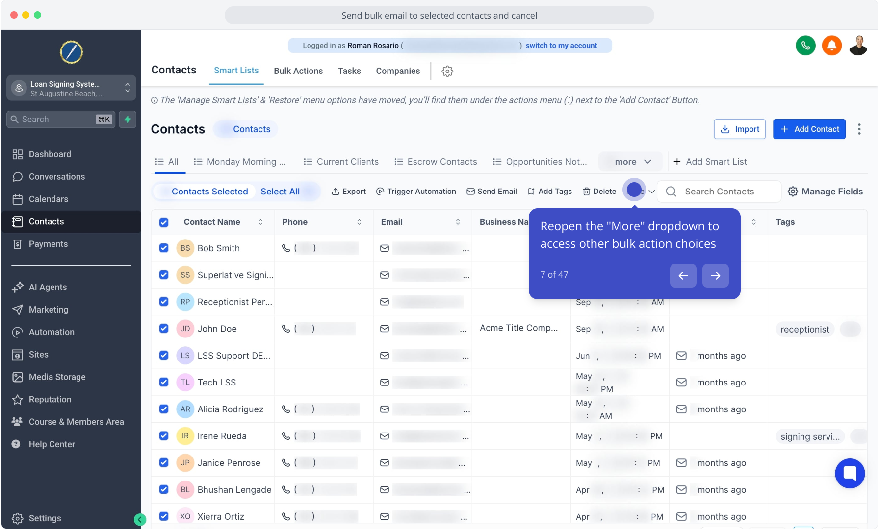Viewport: 879px width, 529px height.
Task: Uncheck John Doe's row checkbox
Action: click(164, 329)
